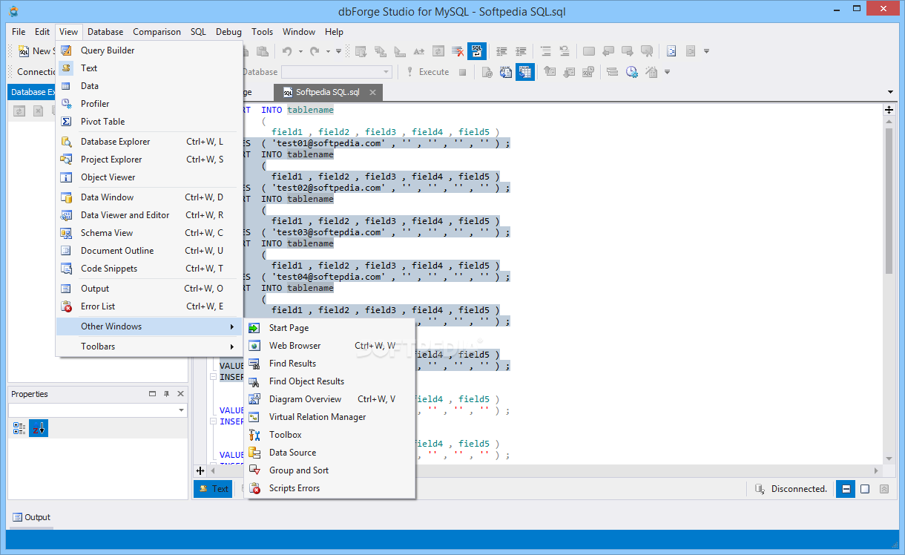Screen dimensions: 905x555
Task: Click the red X clear formatting icon
Action: click(x=458, y=51)
